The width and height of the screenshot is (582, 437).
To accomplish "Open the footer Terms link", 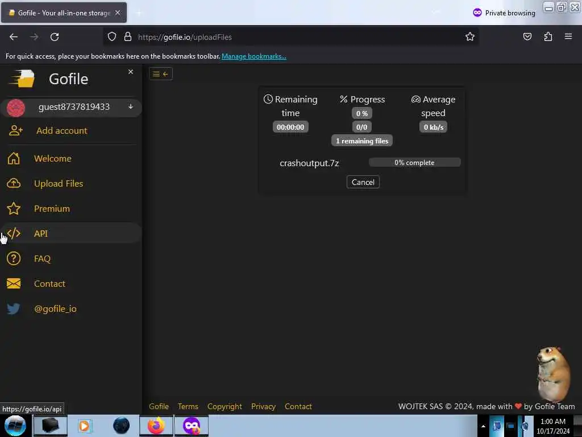I will point(188,406).
